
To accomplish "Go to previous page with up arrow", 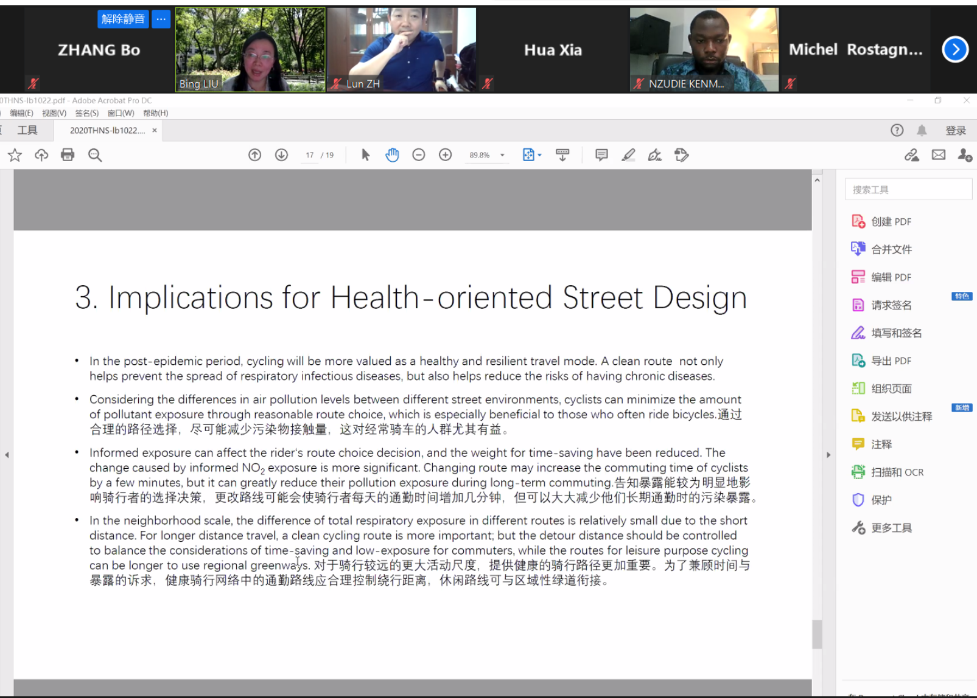I will (255, 155).
